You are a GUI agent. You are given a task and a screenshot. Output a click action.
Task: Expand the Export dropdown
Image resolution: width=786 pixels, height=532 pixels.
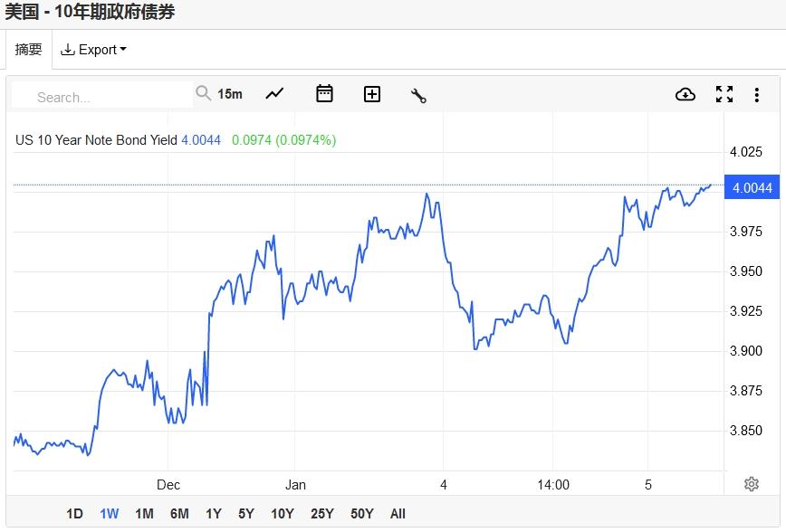93,50
